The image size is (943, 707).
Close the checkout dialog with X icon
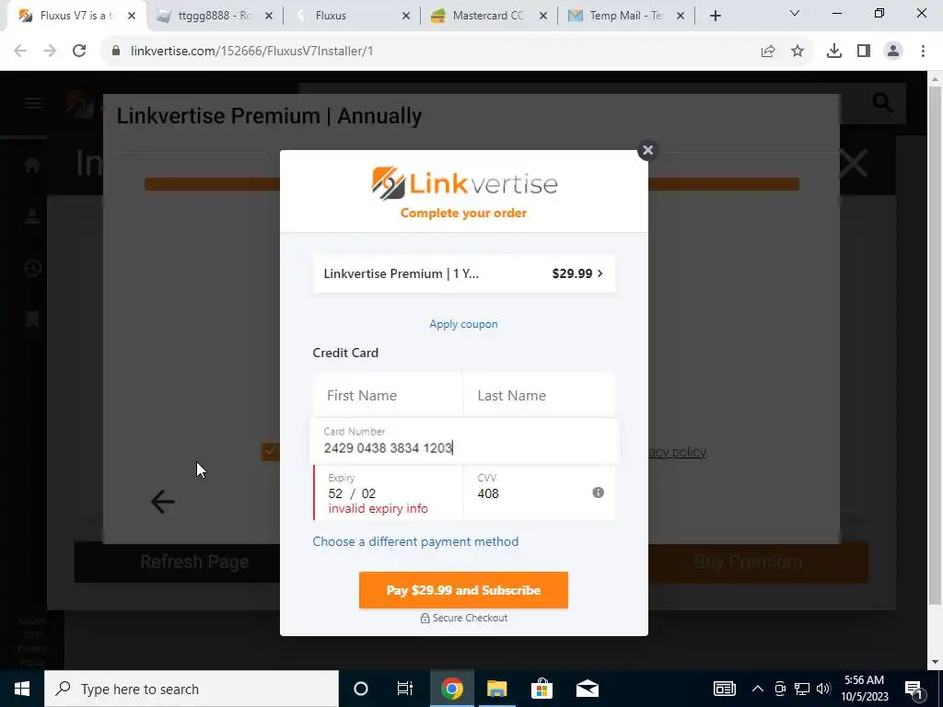(x=647, y=150)
